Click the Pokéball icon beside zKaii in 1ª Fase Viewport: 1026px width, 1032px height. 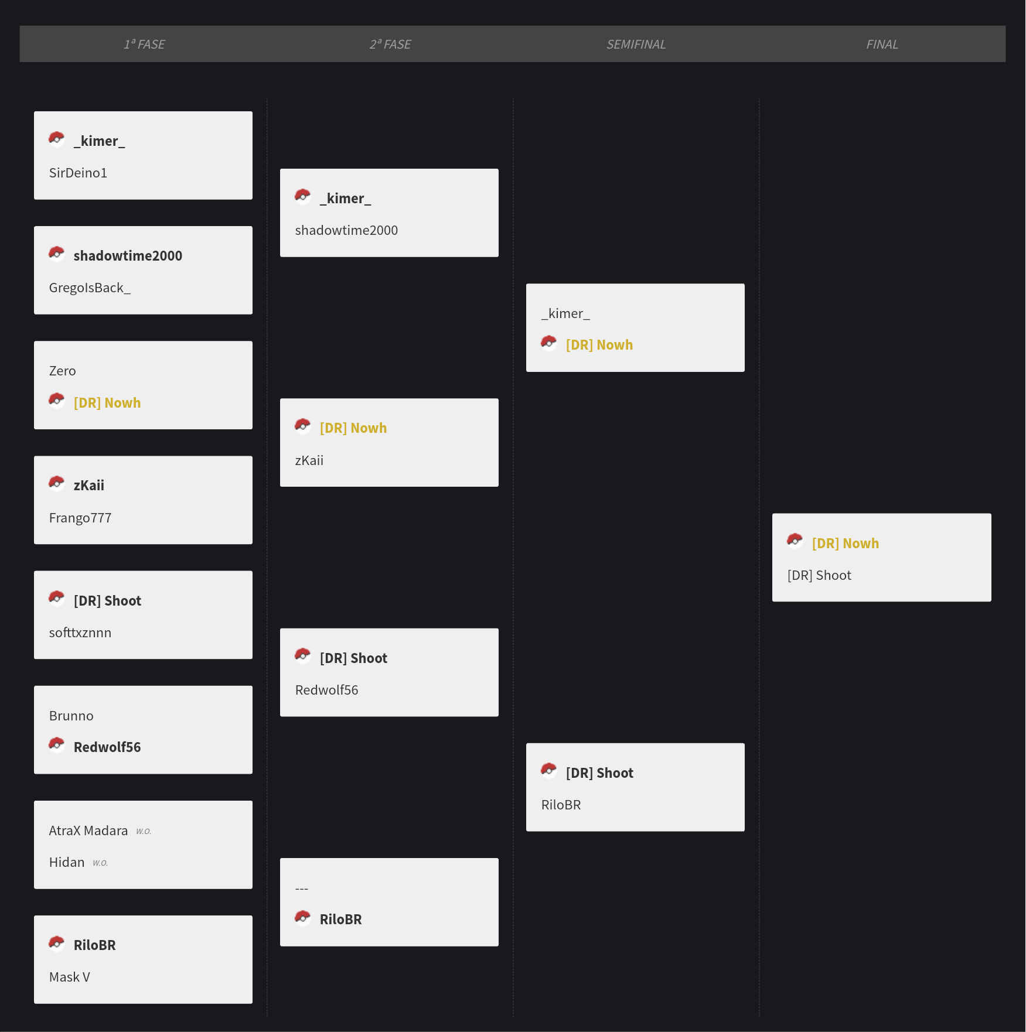coord(56,483)
